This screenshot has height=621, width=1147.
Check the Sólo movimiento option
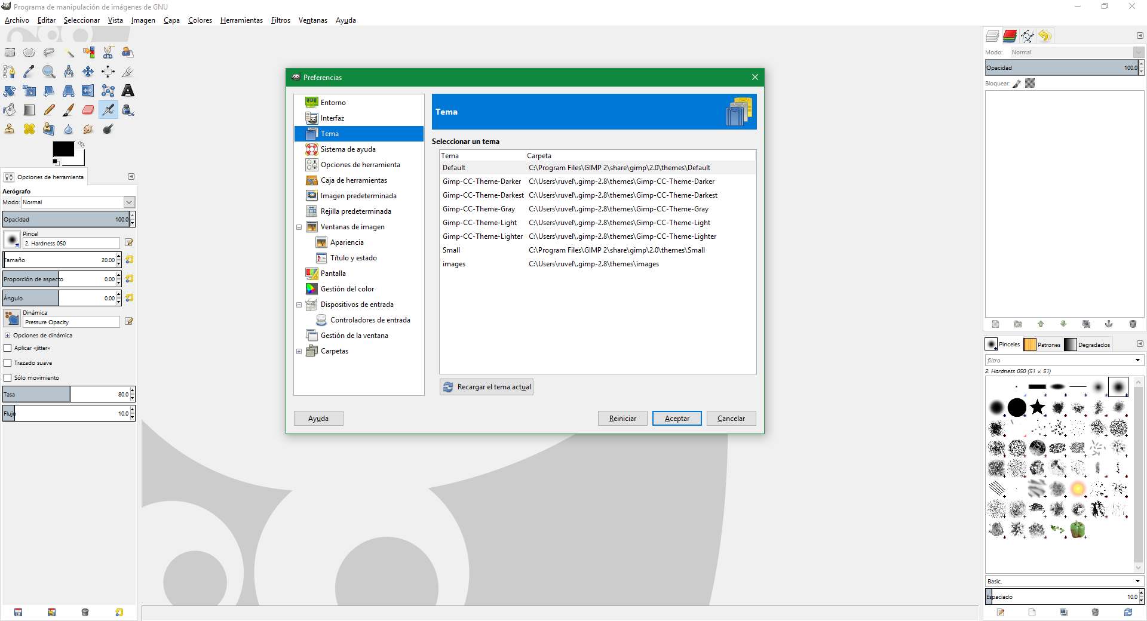(x=8, y=378)
